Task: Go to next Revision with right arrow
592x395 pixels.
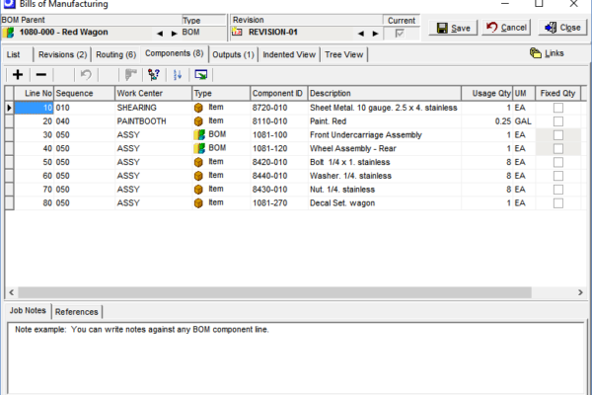Action: click(375, 34)
